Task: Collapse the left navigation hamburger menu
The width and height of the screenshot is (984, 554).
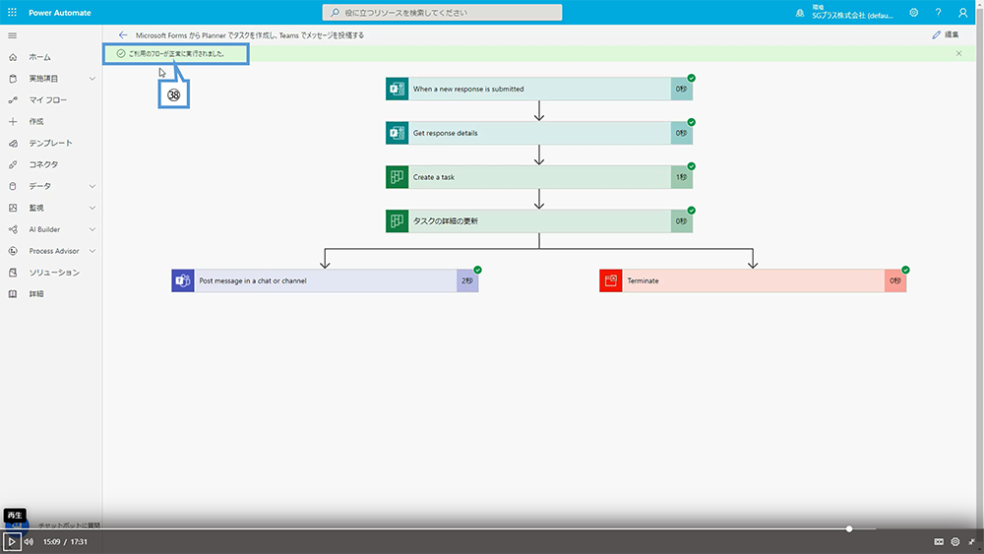Action: (13, 35)
